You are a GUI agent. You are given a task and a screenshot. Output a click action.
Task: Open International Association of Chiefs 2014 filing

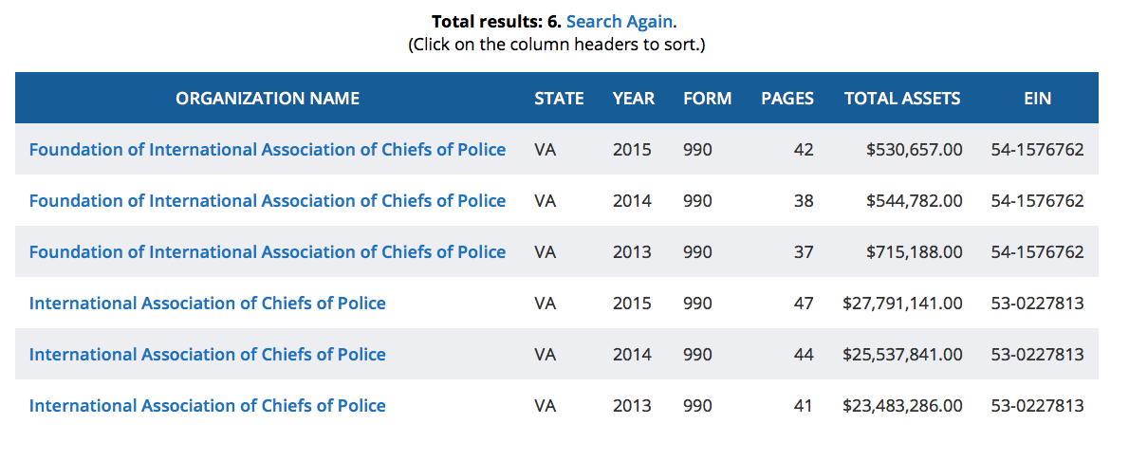(208, 354)
